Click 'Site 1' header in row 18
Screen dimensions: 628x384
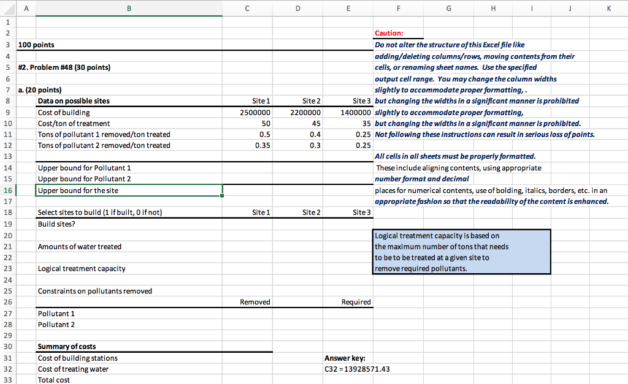[x=248, y=213]
